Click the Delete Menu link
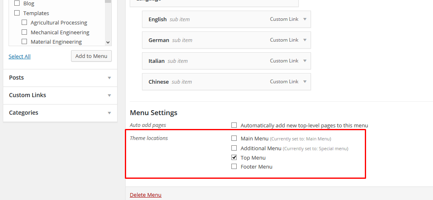The image size is (433, 200). tap(145, 195)
